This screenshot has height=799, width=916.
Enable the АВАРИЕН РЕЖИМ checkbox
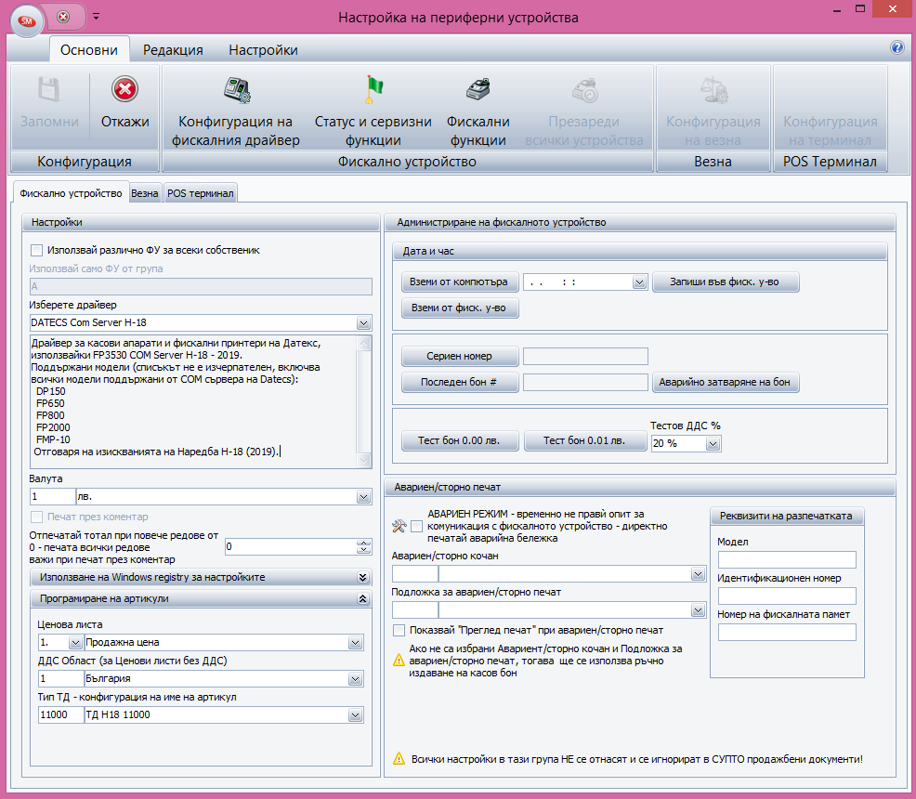point(416,526)
